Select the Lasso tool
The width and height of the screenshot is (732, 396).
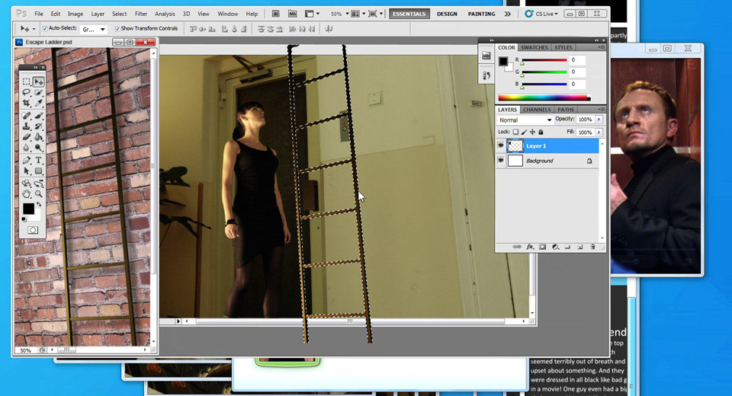[26, 92]
